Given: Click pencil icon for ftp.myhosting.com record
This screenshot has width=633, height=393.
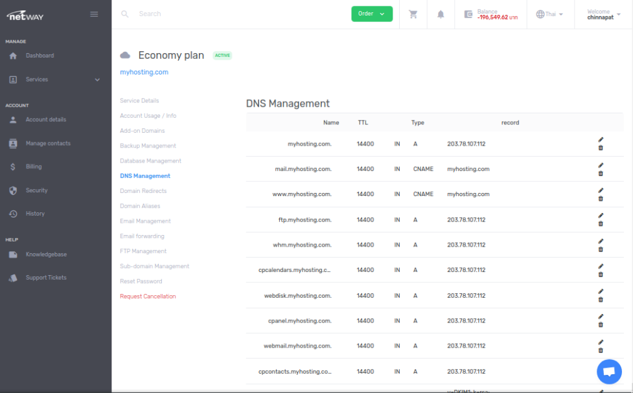Looking at the screenshot, I should (x=600, y=215).
